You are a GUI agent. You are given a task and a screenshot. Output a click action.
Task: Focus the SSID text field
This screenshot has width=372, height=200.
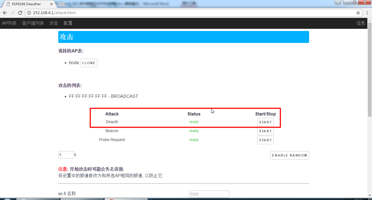tap(209, 194)
